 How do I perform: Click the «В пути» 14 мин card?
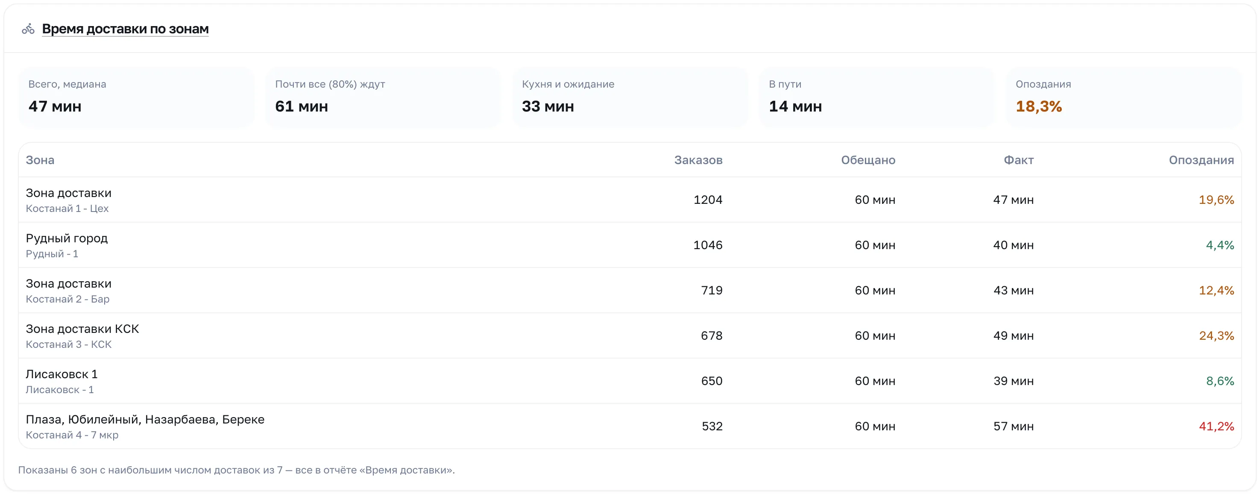tap(876, 97)
